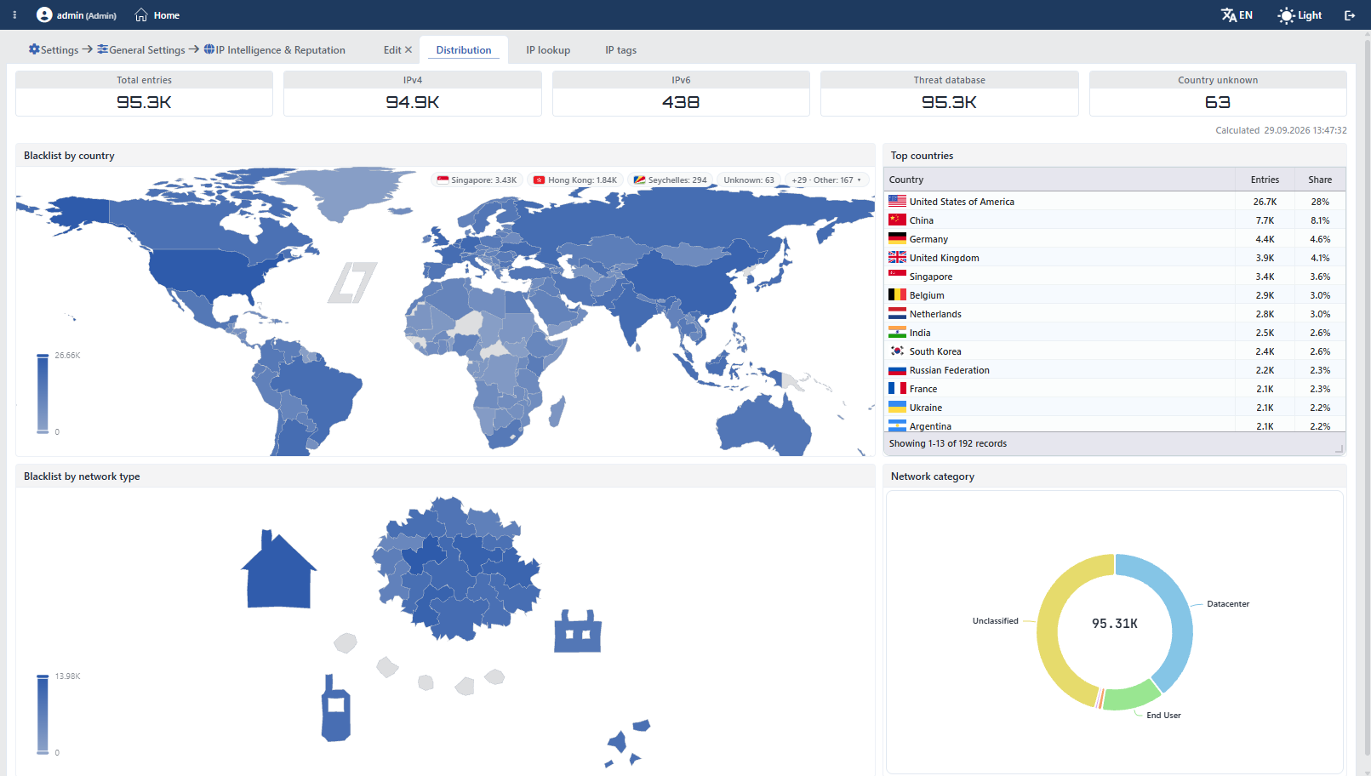Click the home network type icon
Image resolution: width=1371 pixels, height=776 pixels.
[x=278, y=569]
